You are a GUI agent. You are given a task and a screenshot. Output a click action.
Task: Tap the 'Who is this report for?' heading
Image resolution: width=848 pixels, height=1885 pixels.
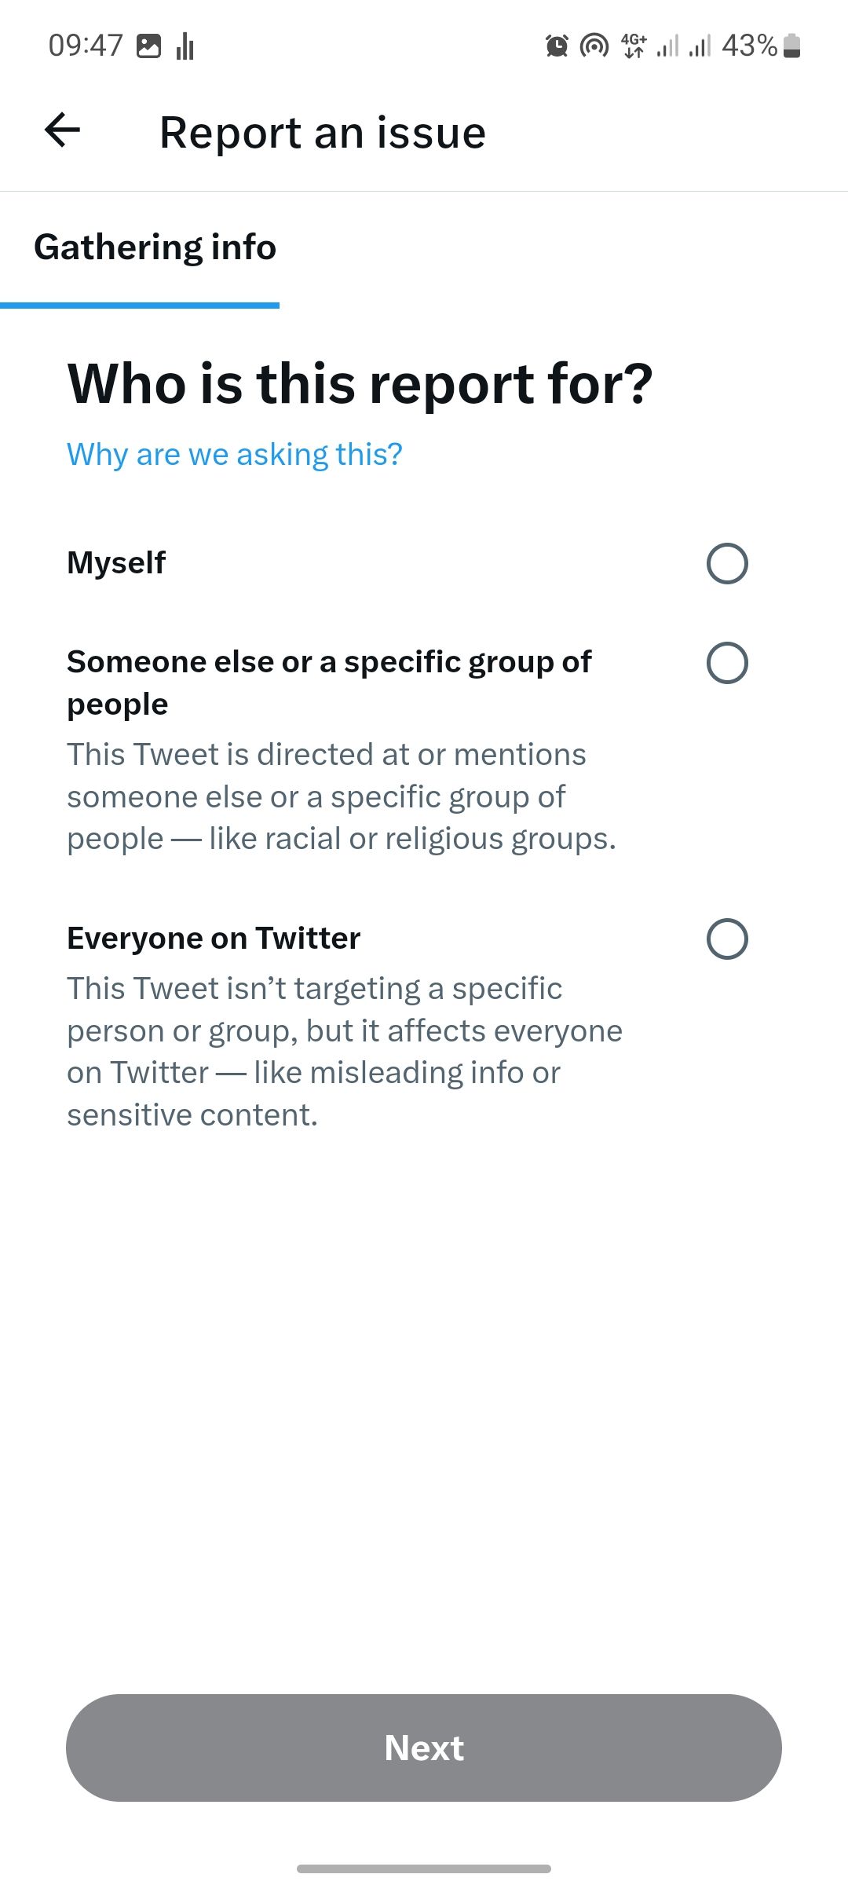point(360,384)
